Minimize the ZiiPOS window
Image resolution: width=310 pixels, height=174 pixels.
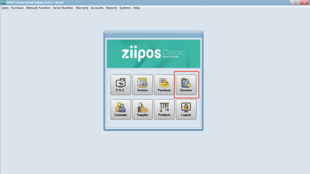tap(292, 2)
